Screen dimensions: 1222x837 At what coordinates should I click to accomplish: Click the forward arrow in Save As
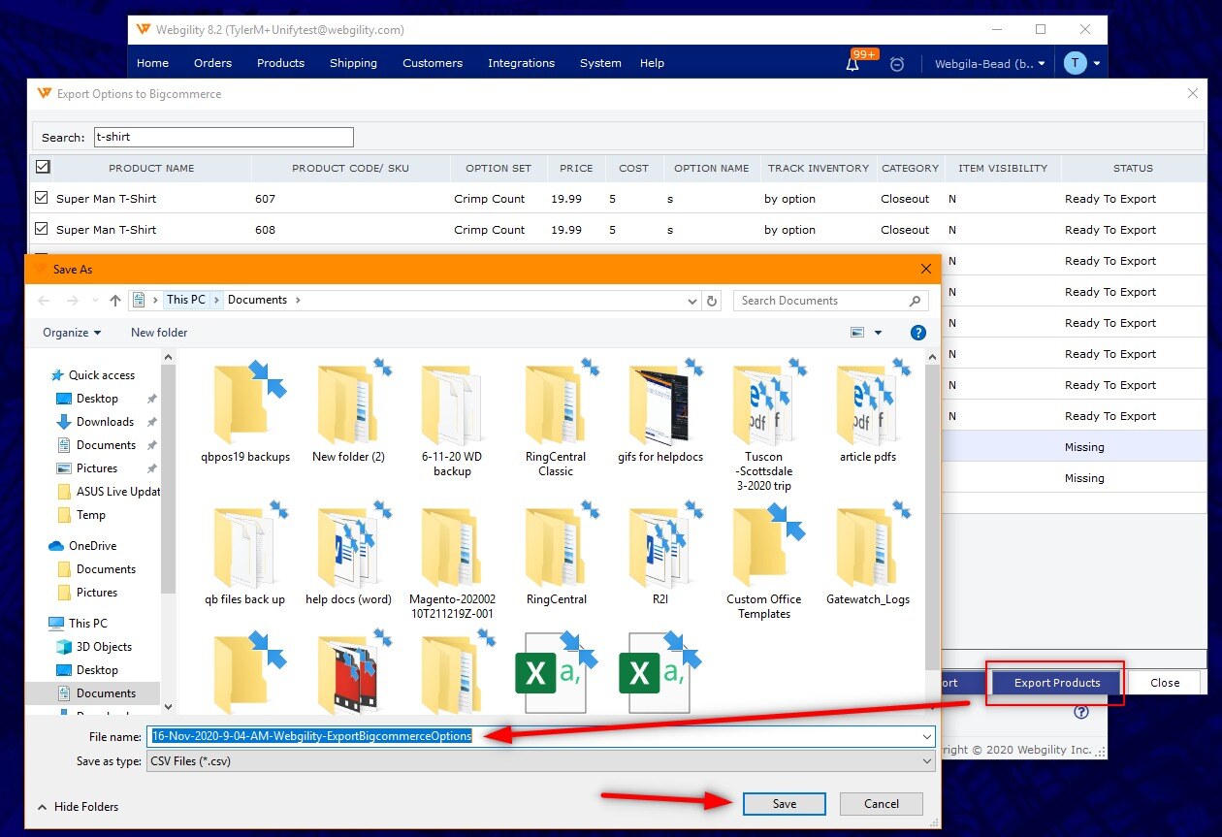pos(74,301)
